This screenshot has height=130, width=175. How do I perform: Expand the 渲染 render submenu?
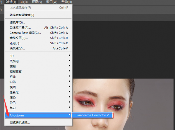pyautogui.click(x=13, y=97)
